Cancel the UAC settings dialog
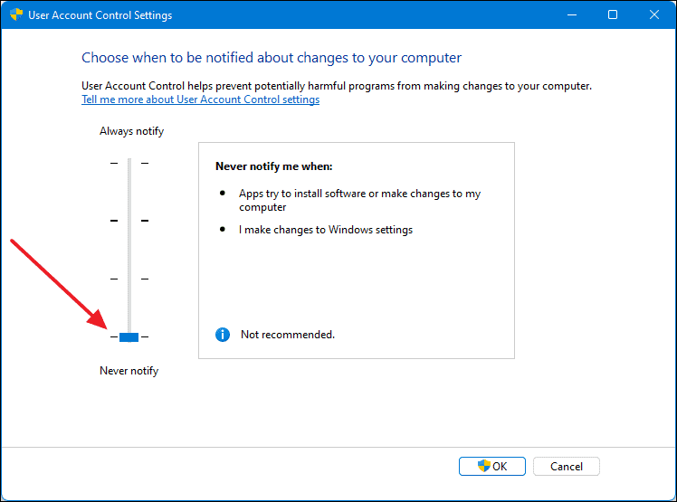This screenshot has height=502, width=677. click(566, 466)
